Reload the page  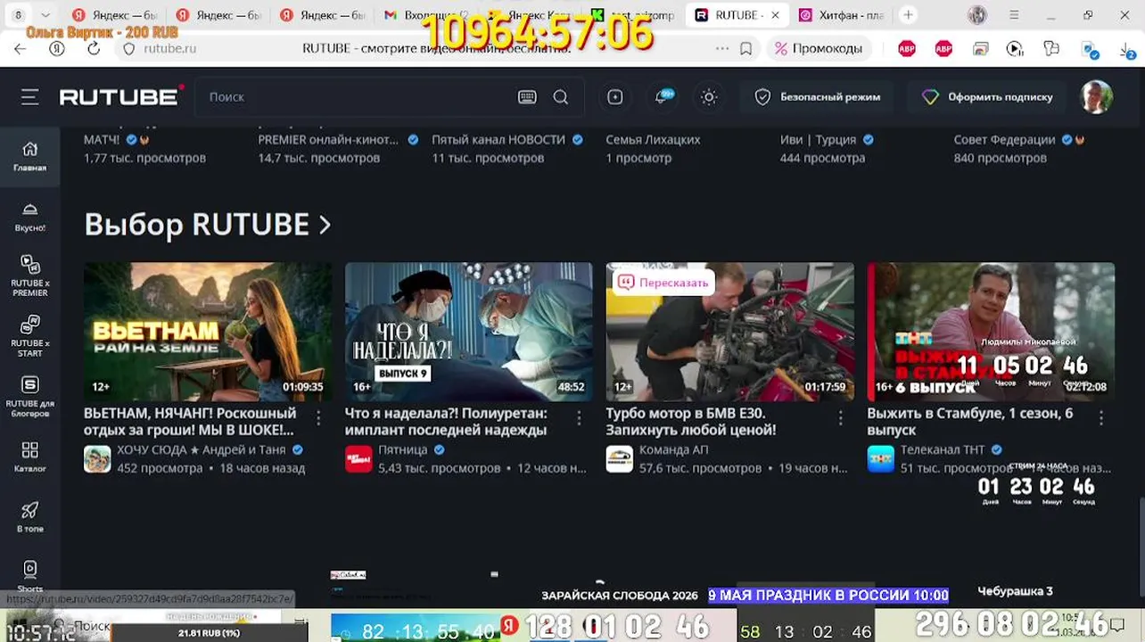pyautogui.click(x=94, y=49)
